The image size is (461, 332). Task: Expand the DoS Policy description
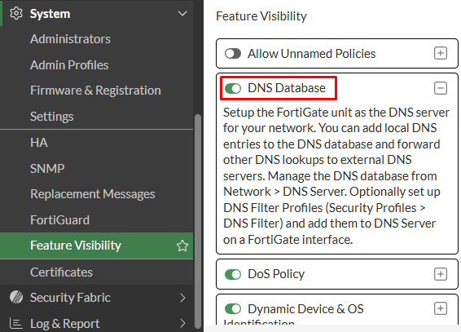tap(441, 274)
